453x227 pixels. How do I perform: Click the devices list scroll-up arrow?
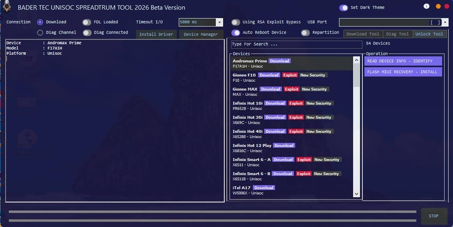356,60
